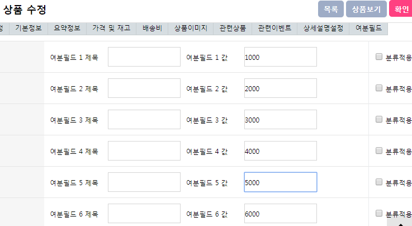Switch to the 관련상품 tab
412x226 pixels.
point(233,27)
